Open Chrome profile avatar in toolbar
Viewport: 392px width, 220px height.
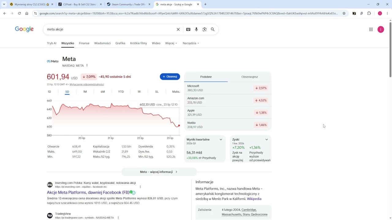pos(380,13)
